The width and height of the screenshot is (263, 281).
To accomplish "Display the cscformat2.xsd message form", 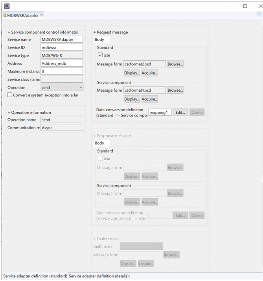I will 132,73.
